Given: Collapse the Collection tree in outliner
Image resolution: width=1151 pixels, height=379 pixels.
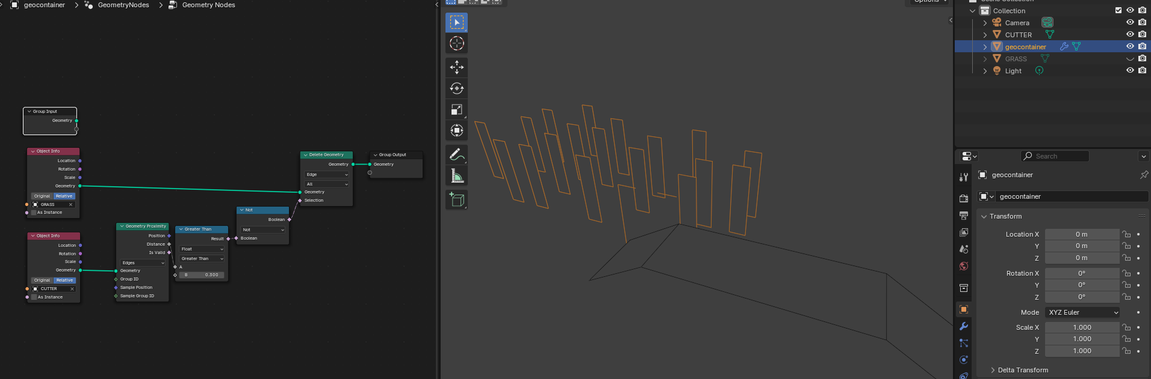Looking at the screenshot, I should (973, 10).
